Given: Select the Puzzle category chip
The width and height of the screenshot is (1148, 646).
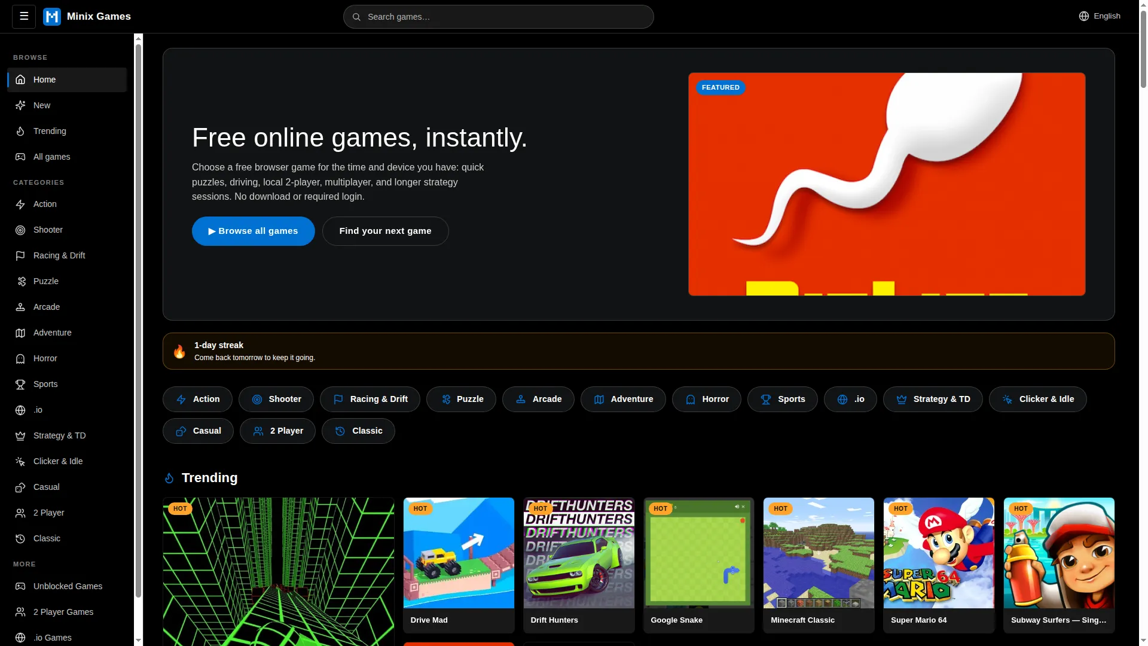Looking at the screenshot, I should (461, 399).
